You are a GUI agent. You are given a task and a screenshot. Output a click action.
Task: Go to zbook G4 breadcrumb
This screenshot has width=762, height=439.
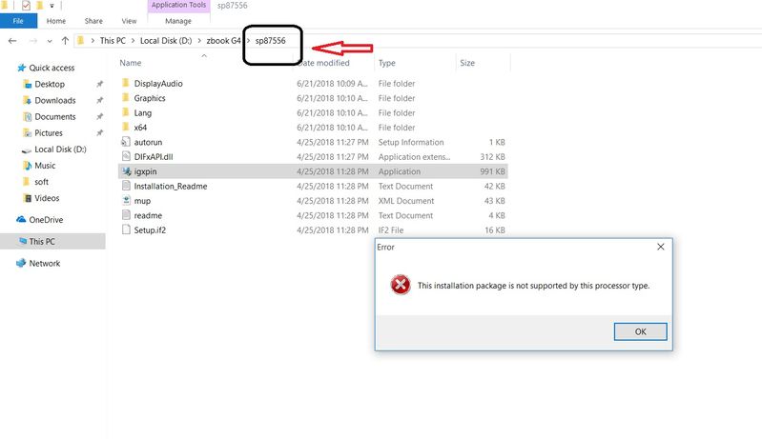pos(223,41)
